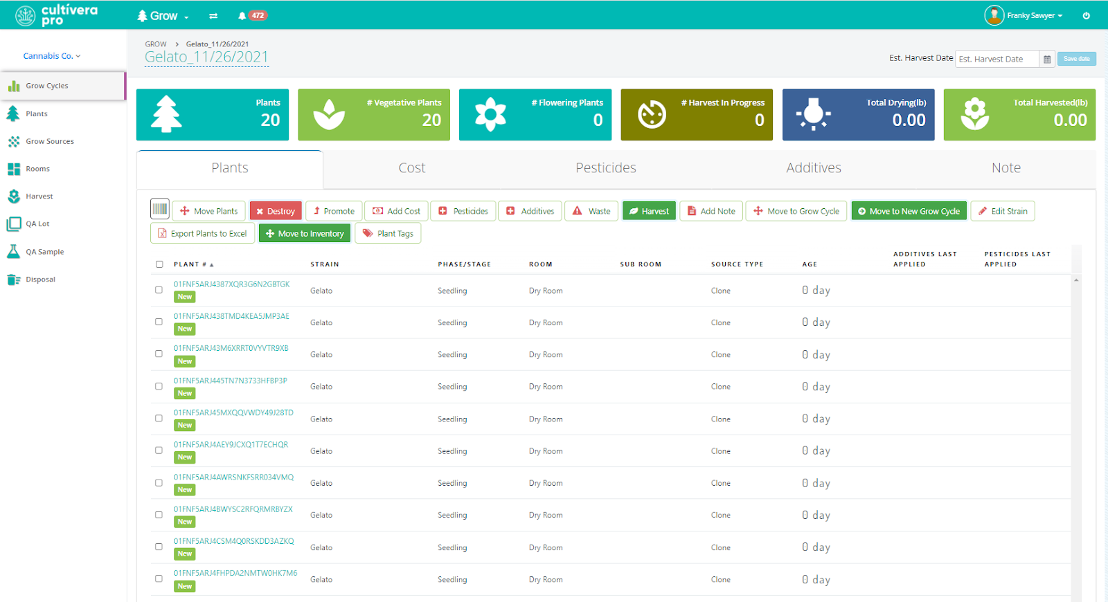This screenshot has height=602, width=1108.
Task: Open the Est. Harvest Date calendar icon
Action: coord(1047,59)
